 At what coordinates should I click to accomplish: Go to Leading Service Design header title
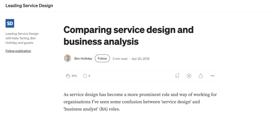(29, 6)
